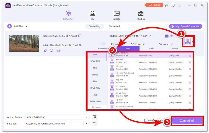Viewport: 209px width, 133px height.
Task: Expand the Add Files dropdown arrow
Action: point(26,26)
